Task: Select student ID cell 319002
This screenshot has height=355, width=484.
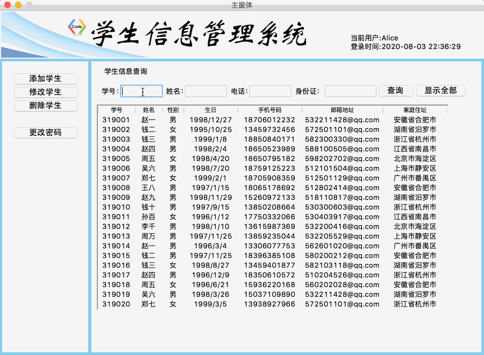Action: (116, 130)
